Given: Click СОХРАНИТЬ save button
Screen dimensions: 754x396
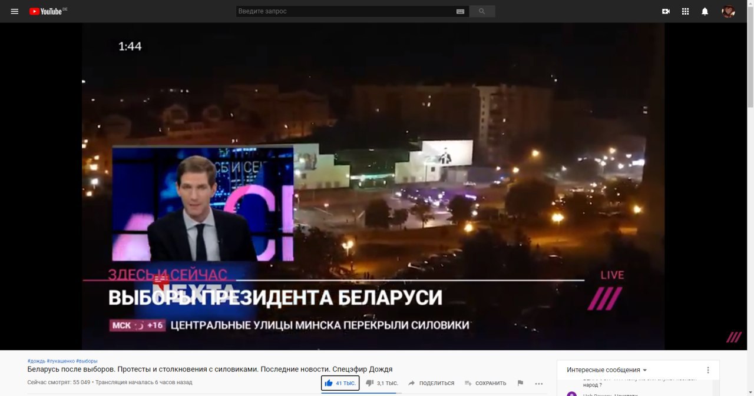Looking at the screenshot, I should pos(485,383).
